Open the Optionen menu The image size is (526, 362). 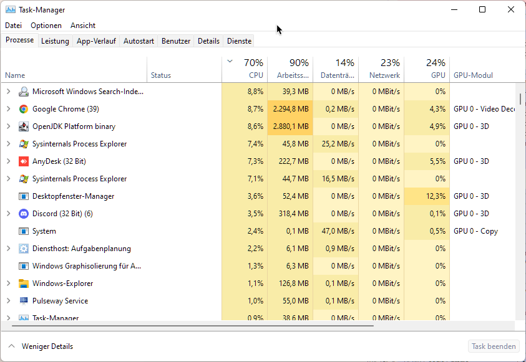[46, 26]
